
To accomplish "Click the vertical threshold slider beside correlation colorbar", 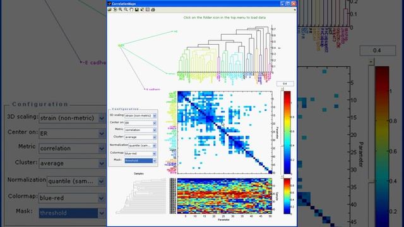I will [282, 132].
